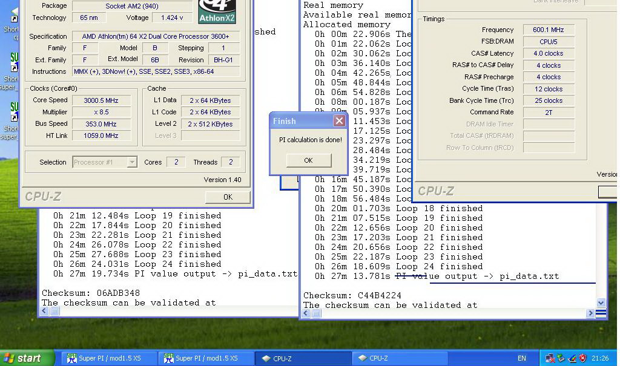Confirm OK in the PI calculation dialog

click(308, 160)
